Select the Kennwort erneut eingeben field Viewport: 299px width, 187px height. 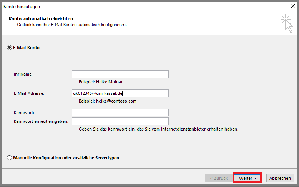[120, 121]
